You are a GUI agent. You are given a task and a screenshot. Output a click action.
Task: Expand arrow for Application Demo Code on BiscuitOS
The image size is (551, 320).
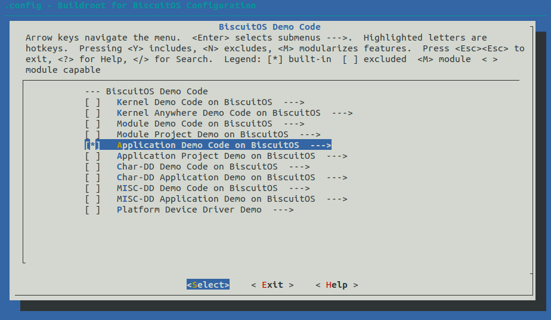pos(320,145)
